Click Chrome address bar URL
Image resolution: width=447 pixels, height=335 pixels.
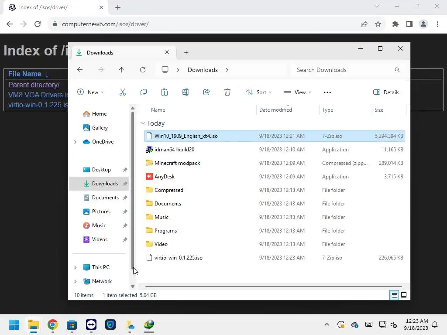(105, 24)
